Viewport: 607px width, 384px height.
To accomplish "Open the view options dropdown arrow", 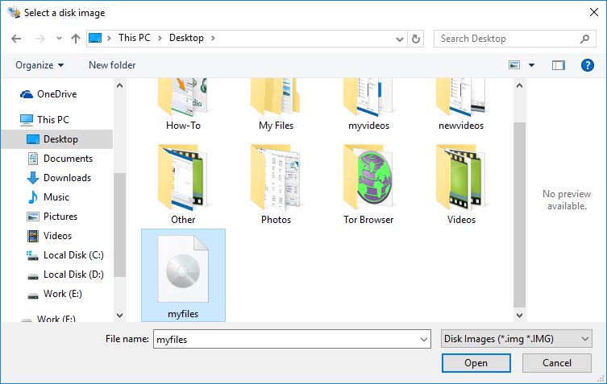I will [531, 65].
